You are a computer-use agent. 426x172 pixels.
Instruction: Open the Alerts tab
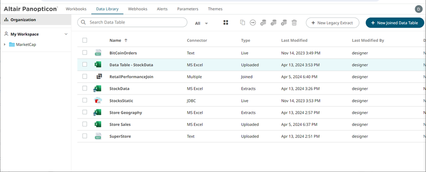pyautogui.click(x=162, y=9)
